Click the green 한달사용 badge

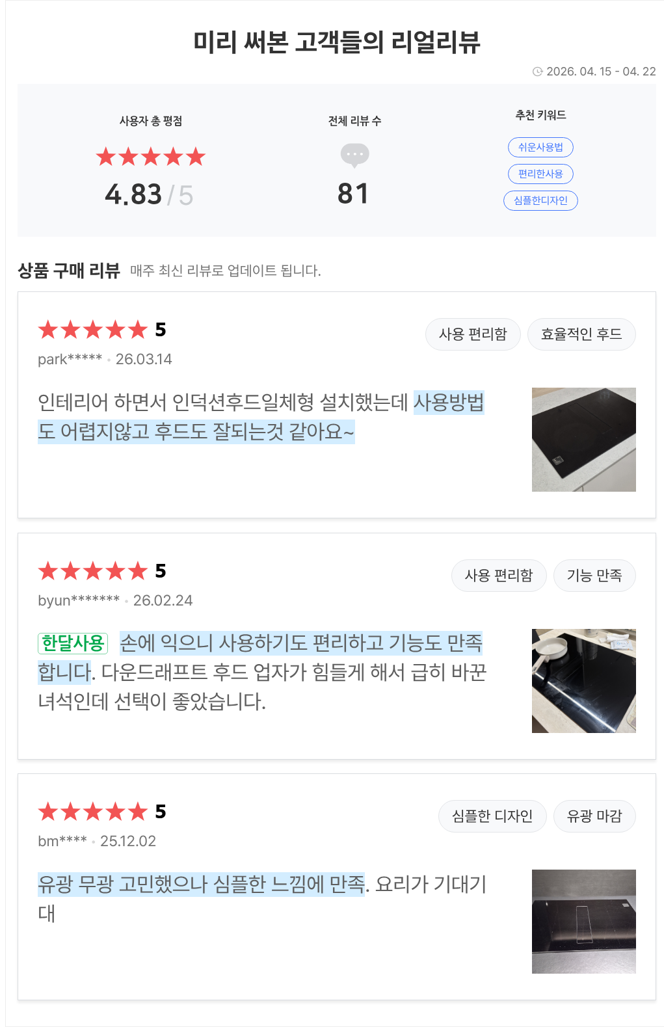(x=73, y=643)
